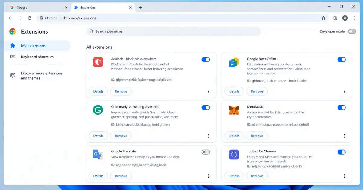Click the browser forward arrow
Viewport: 363px width, 190px height.
click(20, 18)
